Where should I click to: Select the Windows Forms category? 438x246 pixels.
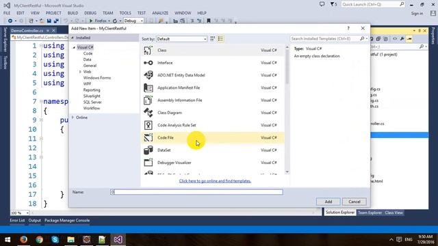click(x=97, y=78)
